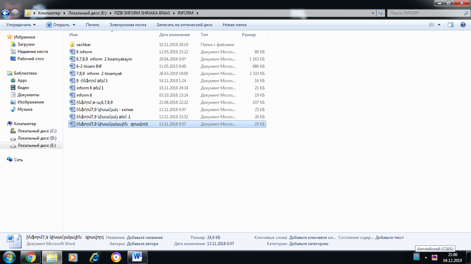Click the refresh button beside address bar
This screenshot has height=264, width=471.
pos(381,13)
